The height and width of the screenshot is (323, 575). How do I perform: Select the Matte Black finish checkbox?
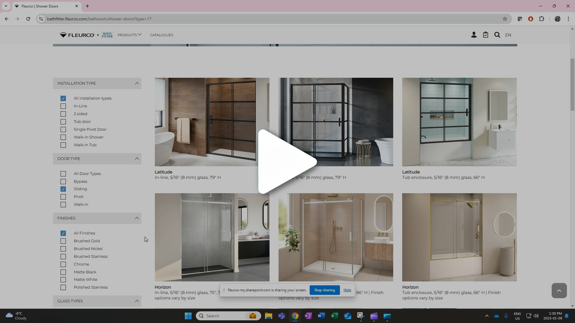click(x=63, y=272)
